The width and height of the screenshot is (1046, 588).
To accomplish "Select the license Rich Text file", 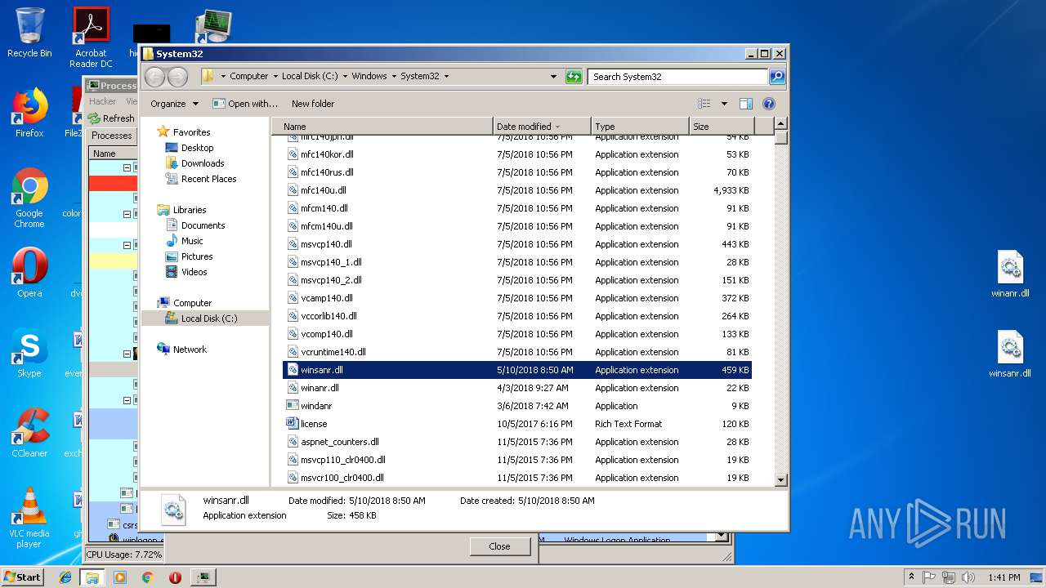I will (x=517, y=424).
